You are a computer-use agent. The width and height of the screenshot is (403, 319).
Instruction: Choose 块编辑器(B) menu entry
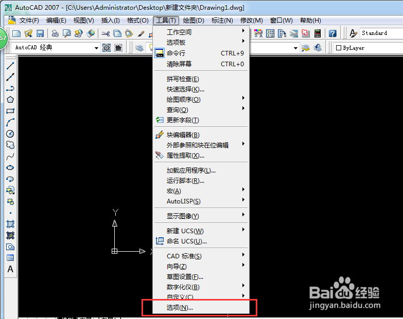[x=201, y=135]
